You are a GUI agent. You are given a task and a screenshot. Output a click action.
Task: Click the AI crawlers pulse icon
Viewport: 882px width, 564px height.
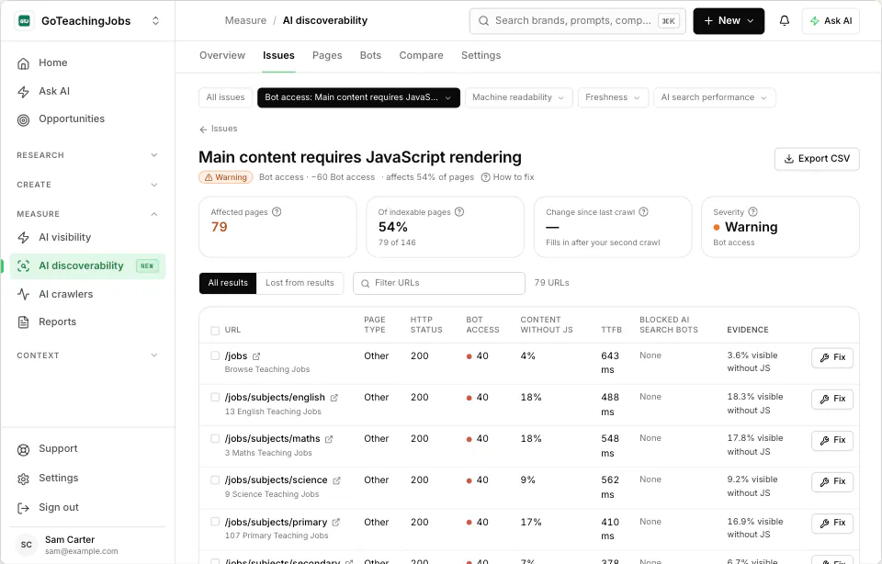[x=23, y=294]
